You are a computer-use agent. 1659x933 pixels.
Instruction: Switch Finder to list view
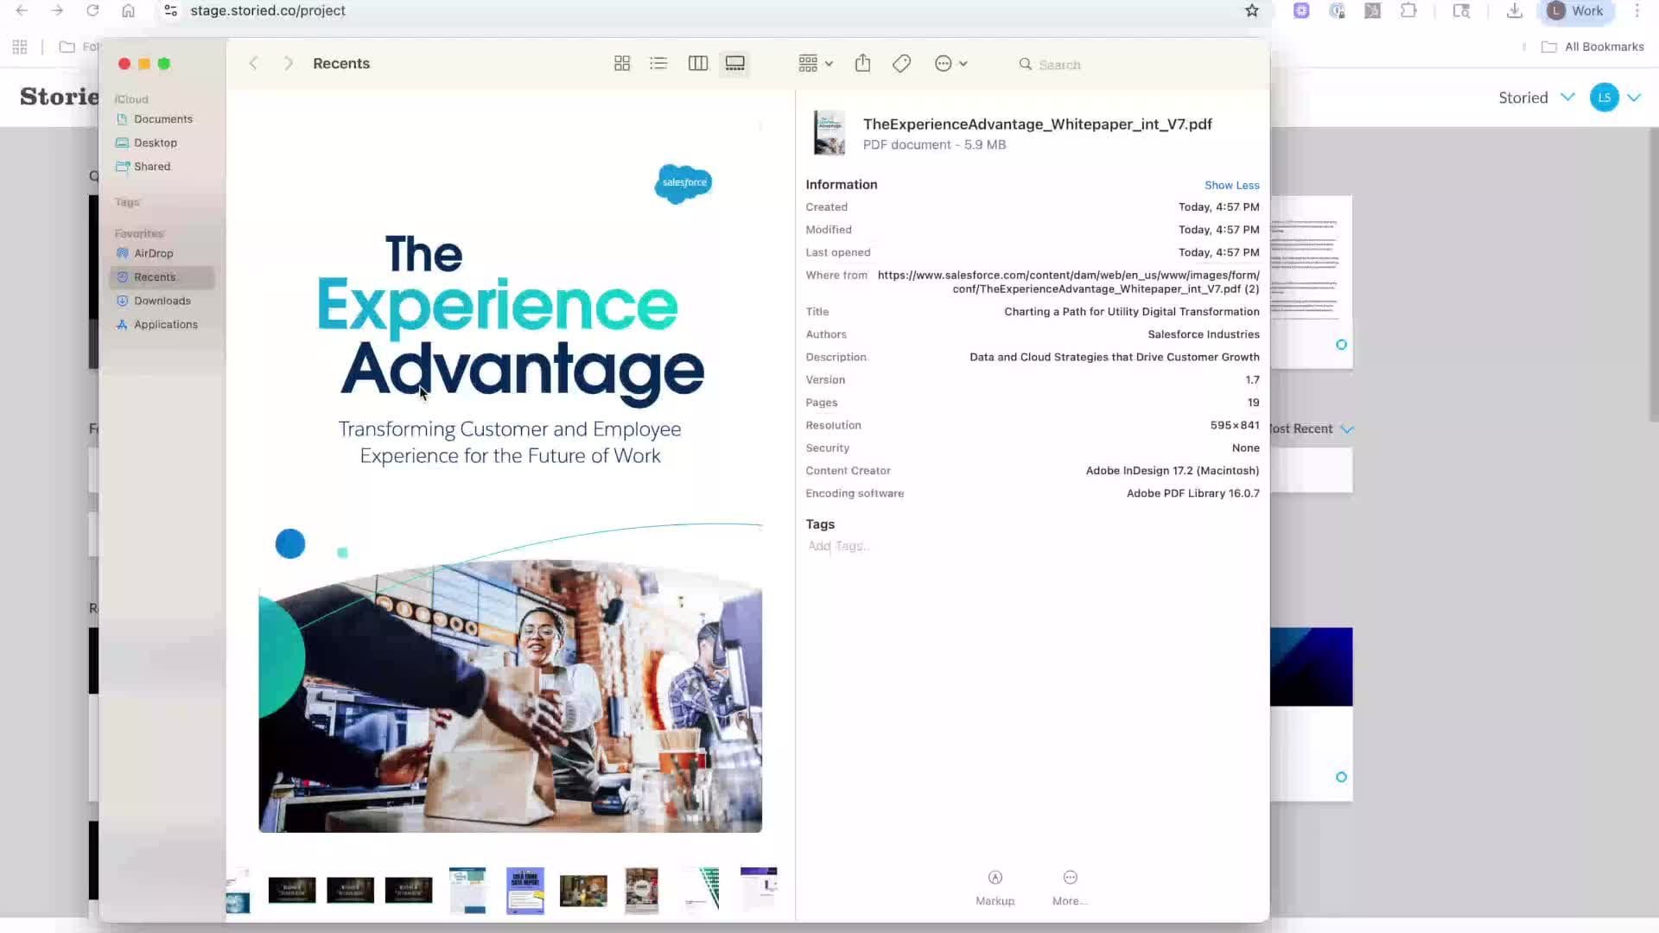point(658,64)
